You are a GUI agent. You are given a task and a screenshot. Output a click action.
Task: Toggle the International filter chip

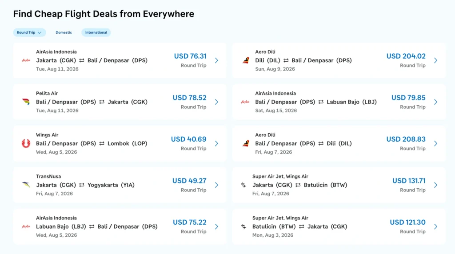pos(96,32)
